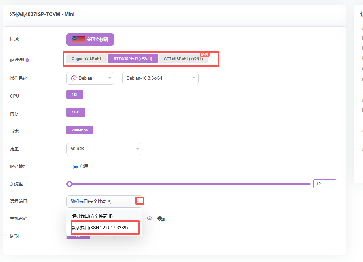Select NTT双ISP属性 IP type option
The width and height of the screenshot is (363, 262).
(133, 59)
